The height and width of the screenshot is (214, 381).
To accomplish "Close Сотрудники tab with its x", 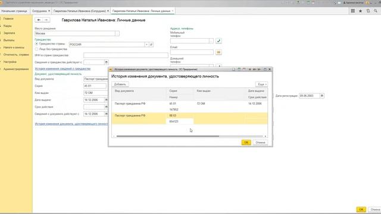I will [x=49, y=11].
